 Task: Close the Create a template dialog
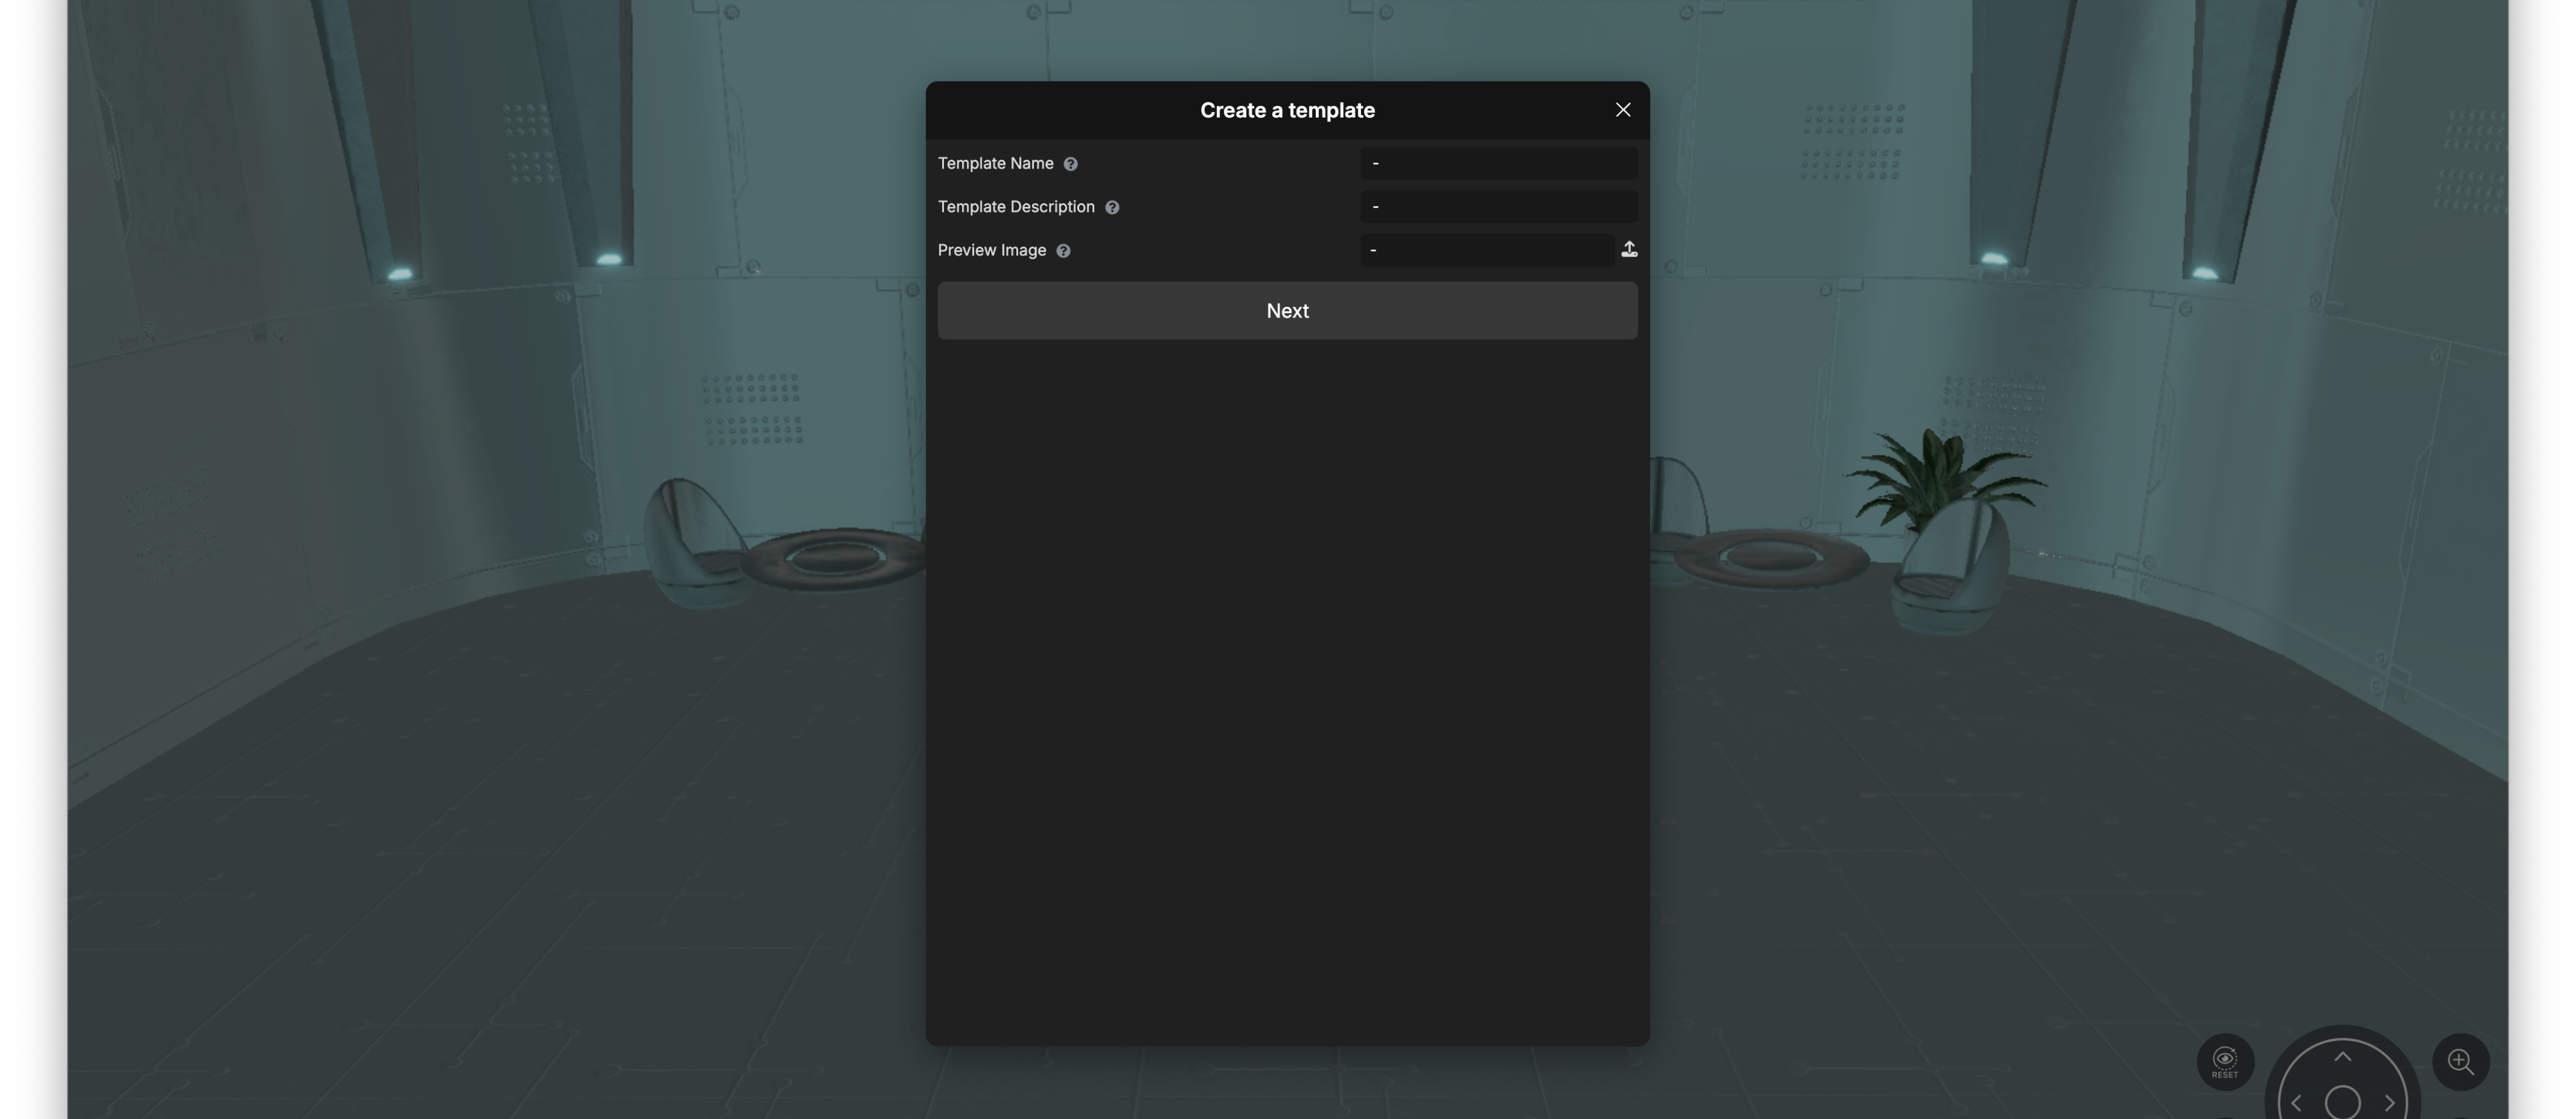tap(1623, 110)
